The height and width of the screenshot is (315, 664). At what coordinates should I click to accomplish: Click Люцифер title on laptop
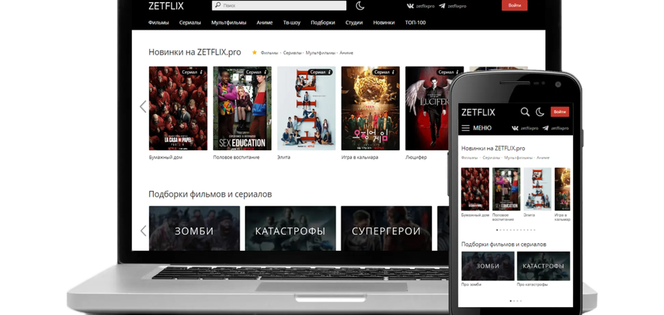tap(416, 157)
